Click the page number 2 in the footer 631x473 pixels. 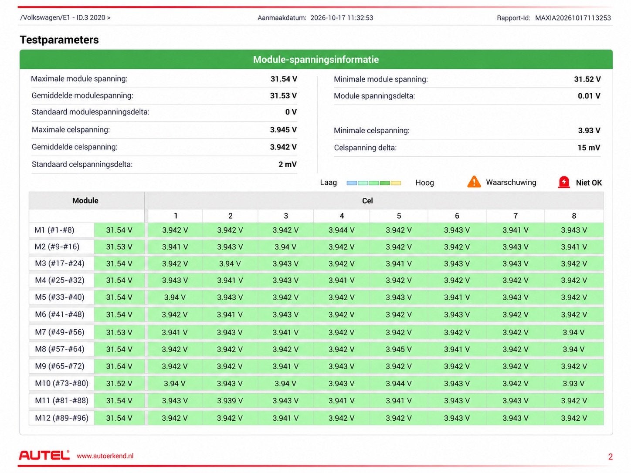[x=610, y=456]
